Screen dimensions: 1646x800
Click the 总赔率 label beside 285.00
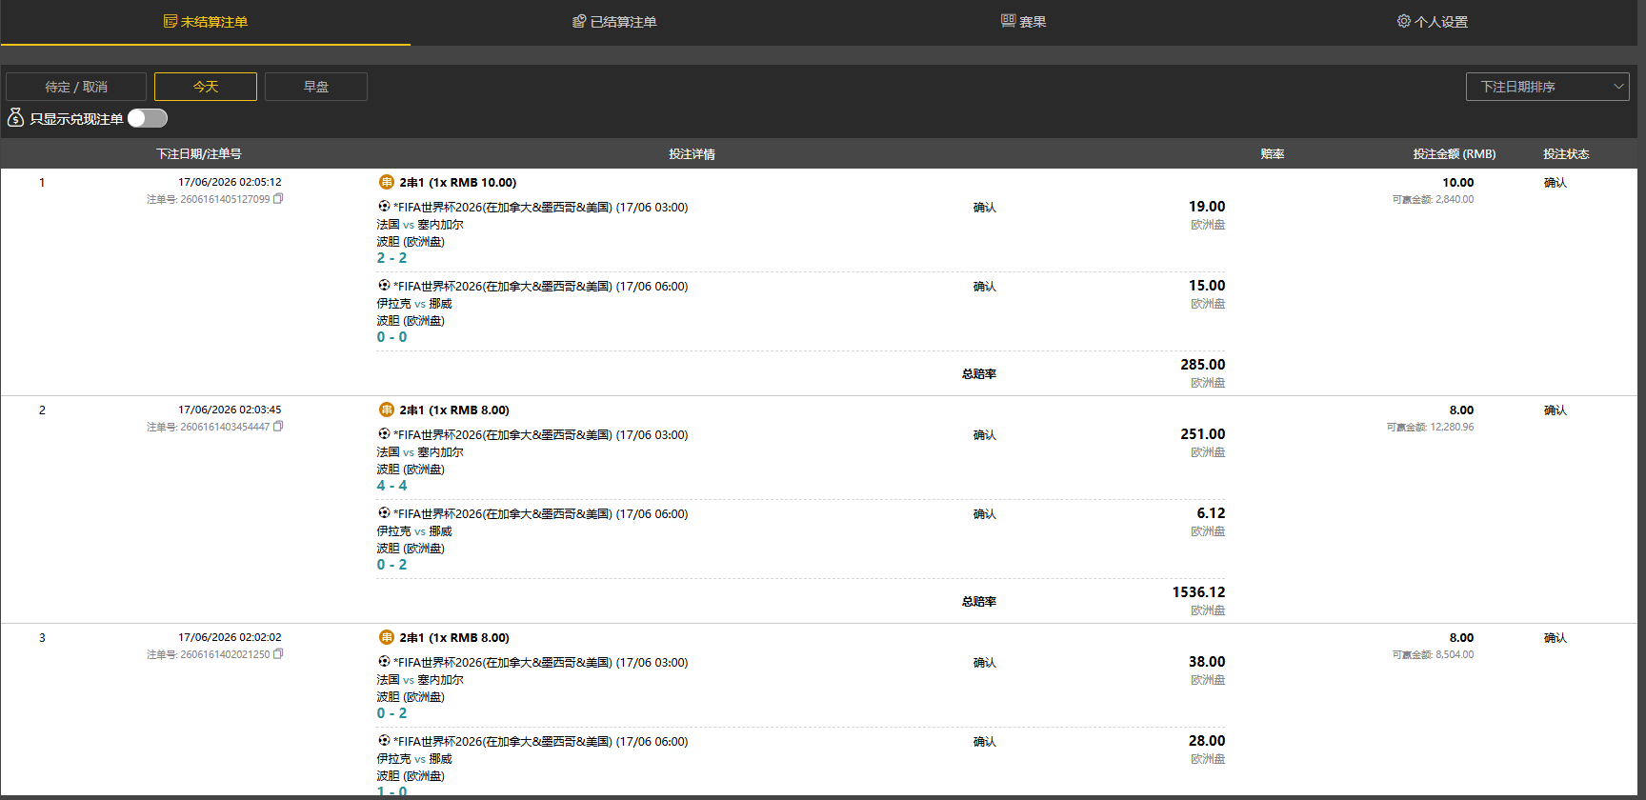click(979, 374)
